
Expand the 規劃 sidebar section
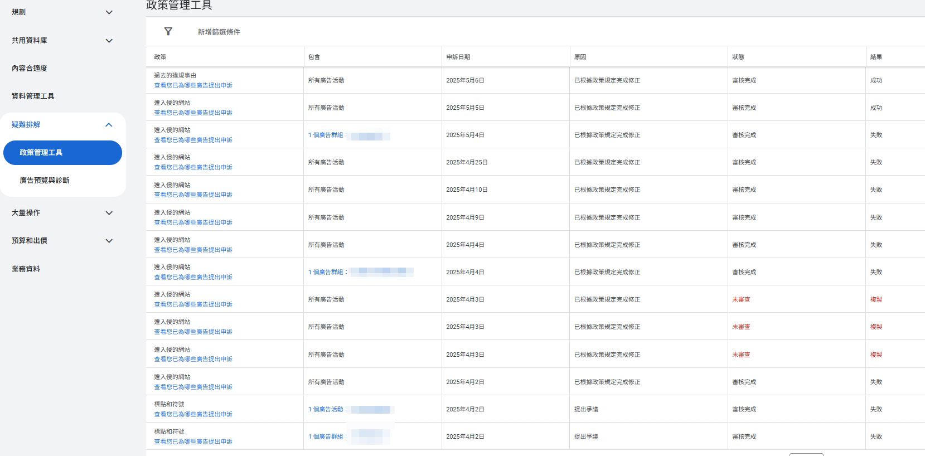[109, 12]
